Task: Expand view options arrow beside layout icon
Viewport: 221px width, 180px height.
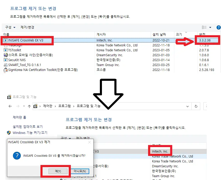Action: pyautogui.click(x=210, y=27)
